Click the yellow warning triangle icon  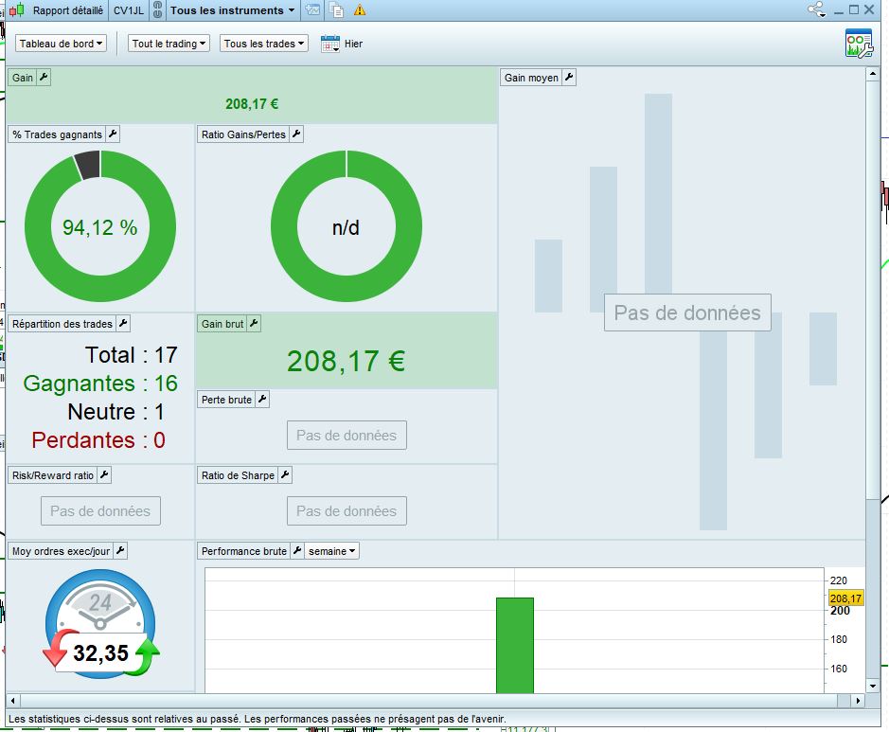tap(360, 10)
